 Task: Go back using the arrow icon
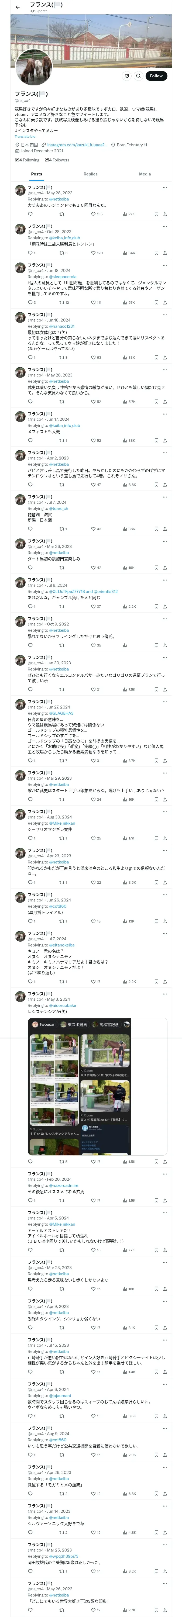point(18,7)
